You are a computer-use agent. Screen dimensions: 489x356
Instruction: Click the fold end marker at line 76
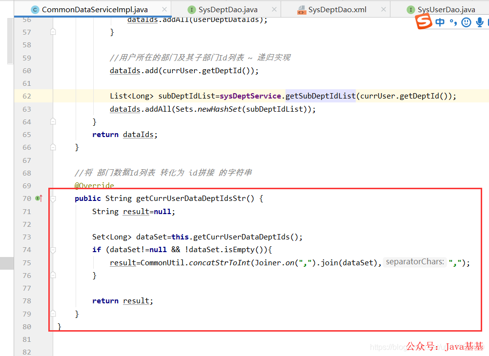click(x=53, y=275)
